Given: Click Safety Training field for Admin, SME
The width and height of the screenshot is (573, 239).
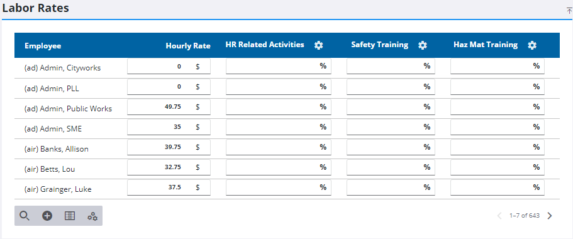Looking at the screenshot, I should 391,127.
